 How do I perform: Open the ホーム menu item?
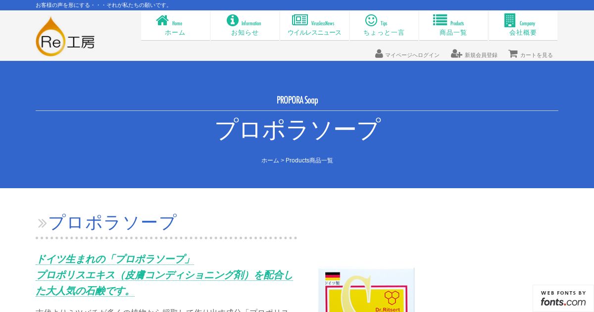point(175,26)
